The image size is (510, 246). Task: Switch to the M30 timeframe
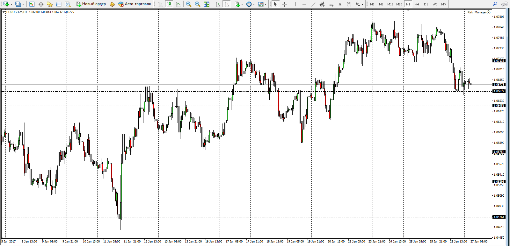pos(399,4)
